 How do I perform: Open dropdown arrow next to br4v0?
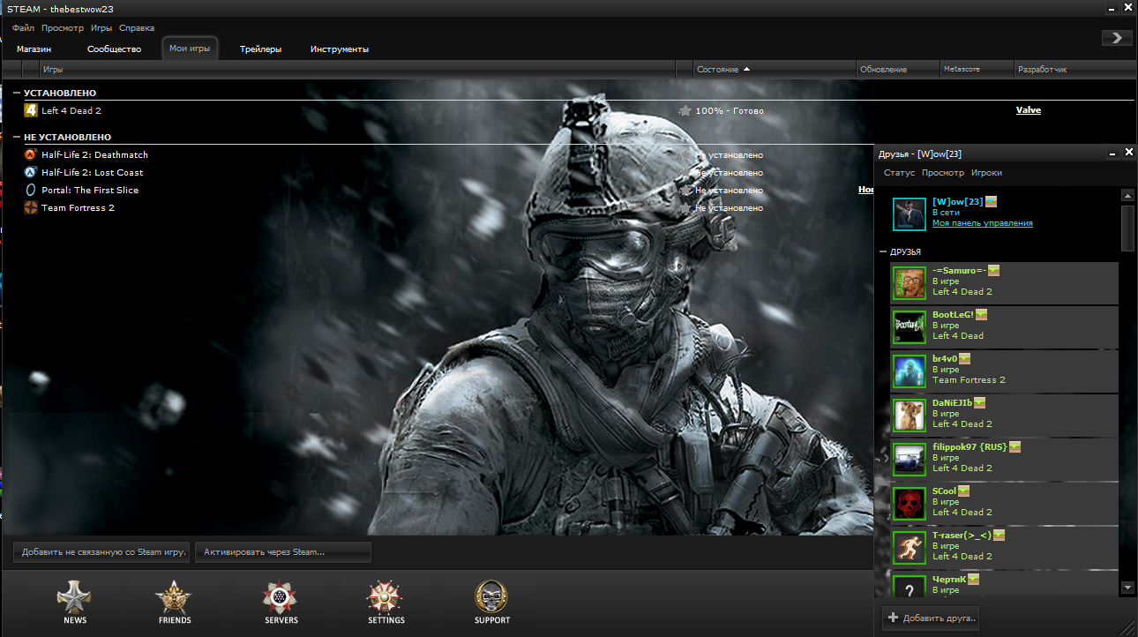pyautogui.click(x=964, y=359)
